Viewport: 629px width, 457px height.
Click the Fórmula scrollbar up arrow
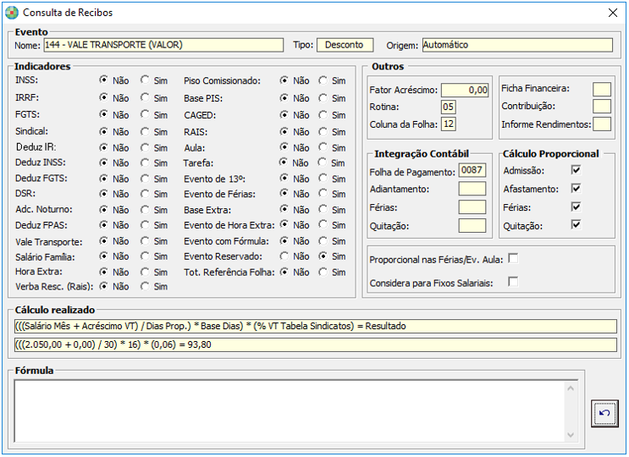coord(571,388)
